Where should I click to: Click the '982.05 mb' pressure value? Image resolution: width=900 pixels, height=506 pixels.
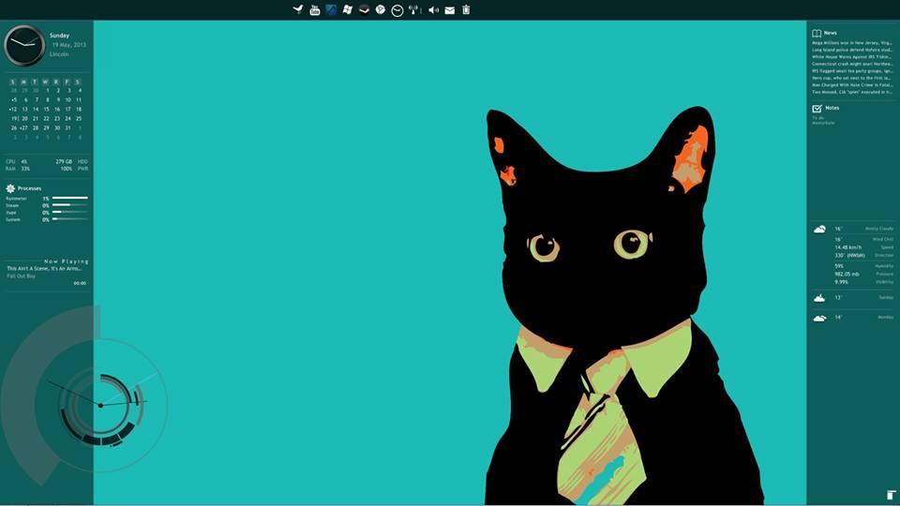tap(847, 275)
